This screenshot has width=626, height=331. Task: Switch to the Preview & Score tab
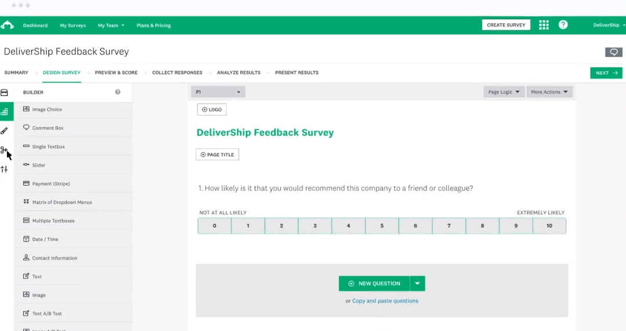click(x=116, y=73)
